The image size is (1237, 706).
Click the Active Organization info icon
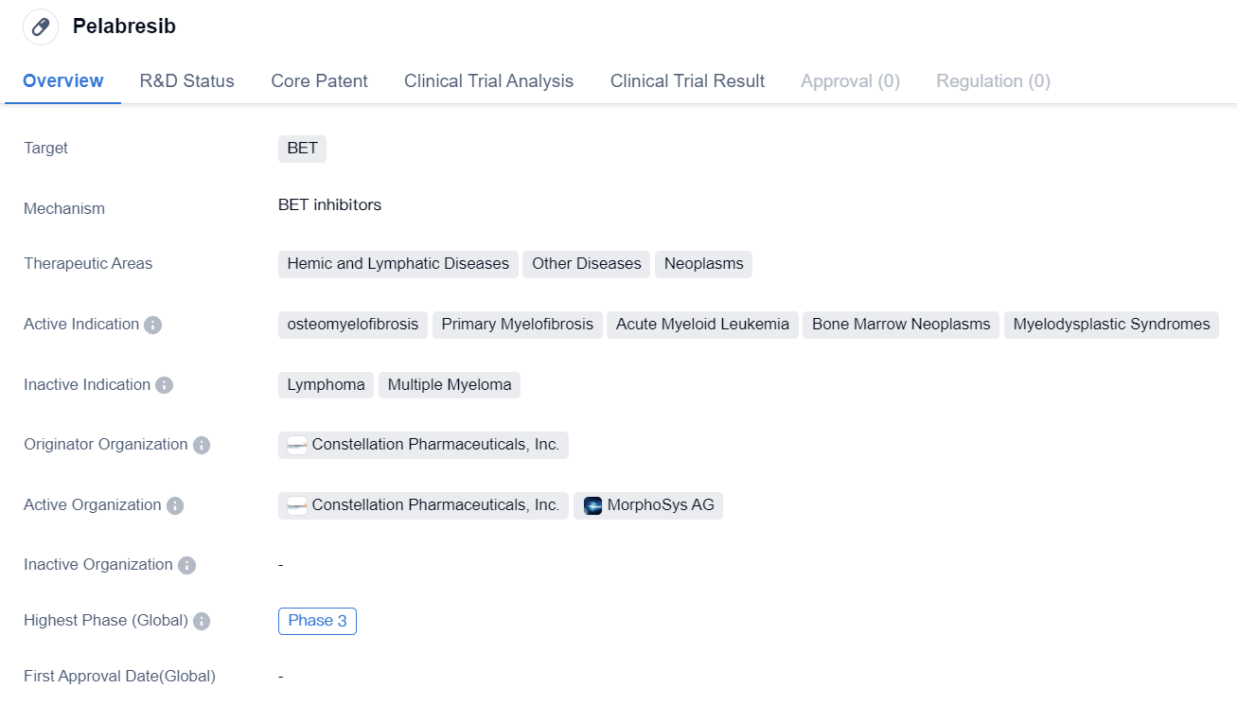point(175,505)
